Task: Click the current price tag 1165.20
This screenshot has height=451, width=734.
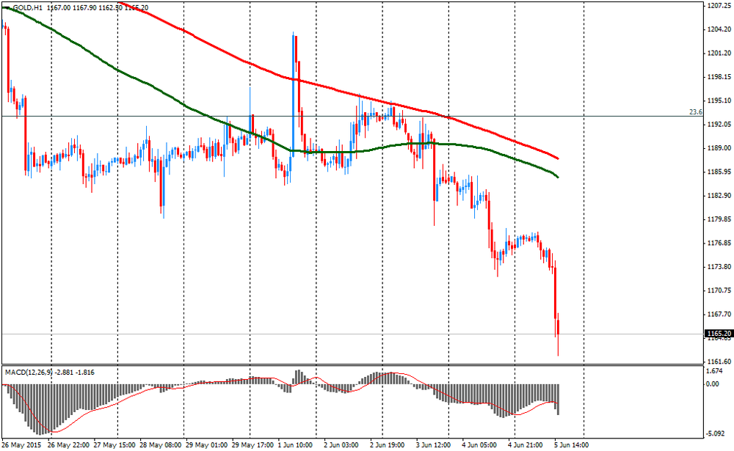Action: click(x=719, y=334)
